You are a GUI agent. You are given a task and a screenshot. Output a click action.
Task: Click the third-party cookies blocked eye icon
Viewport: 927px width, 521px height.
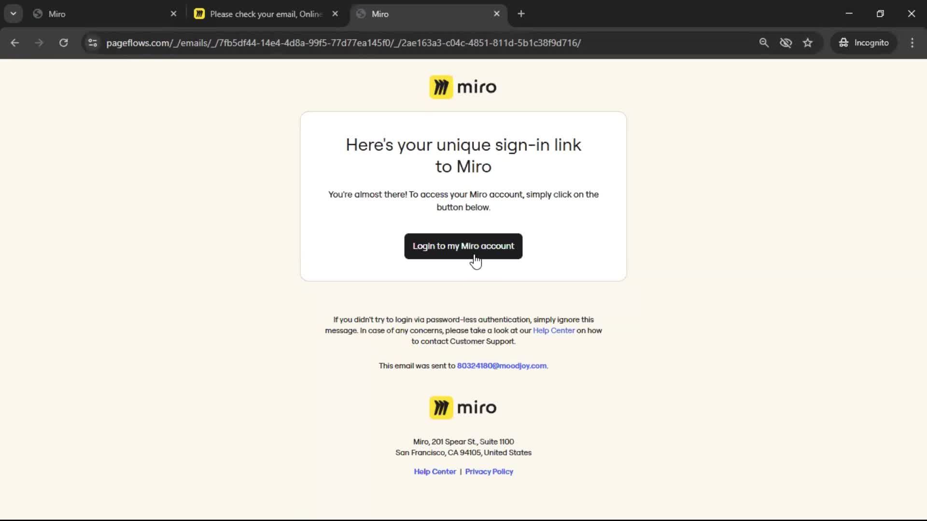786,42
